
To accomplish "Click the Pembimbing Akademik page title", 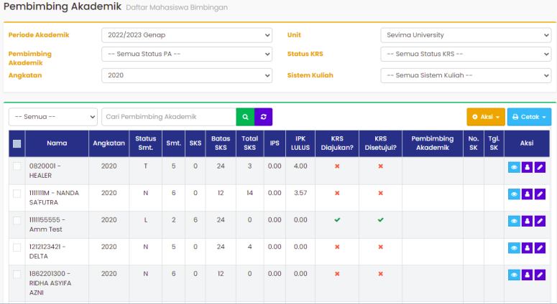I will (63, 6).
